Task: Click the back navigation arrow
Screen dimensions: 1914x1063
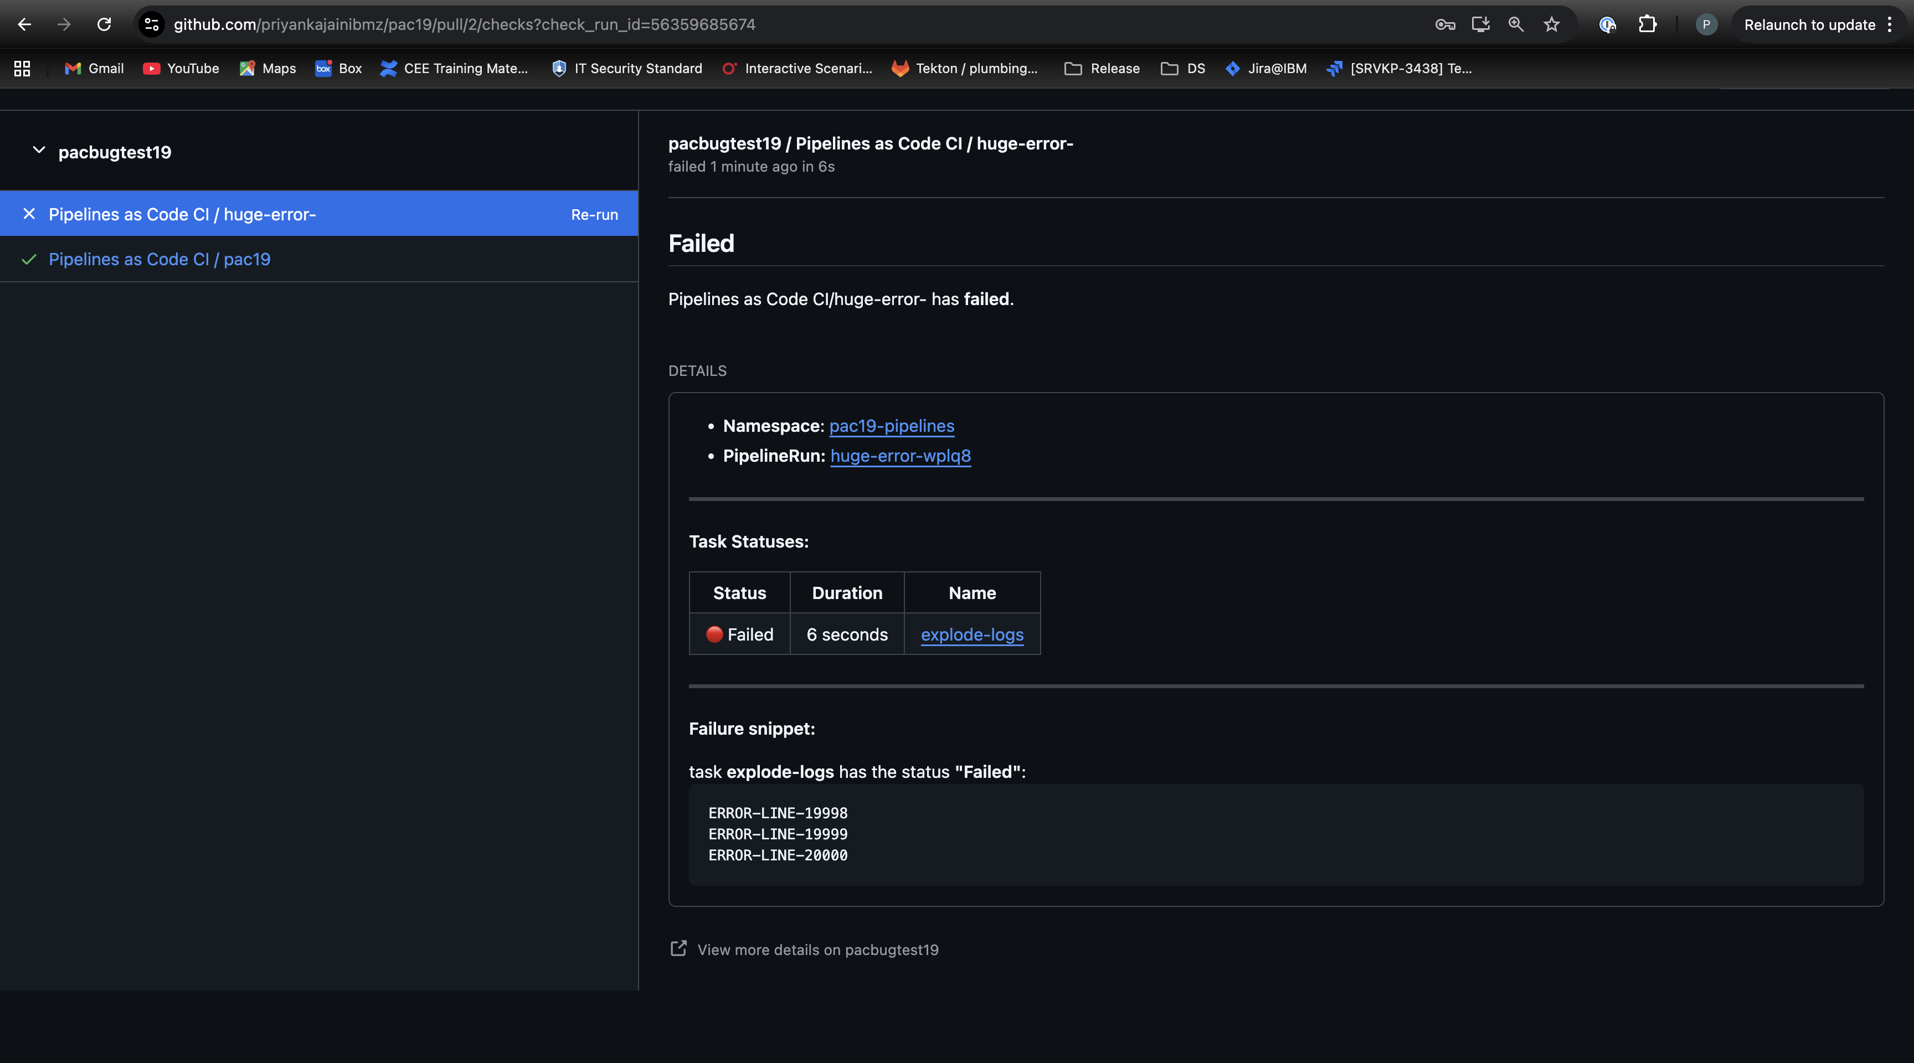Action: click(x=24, y=24)
